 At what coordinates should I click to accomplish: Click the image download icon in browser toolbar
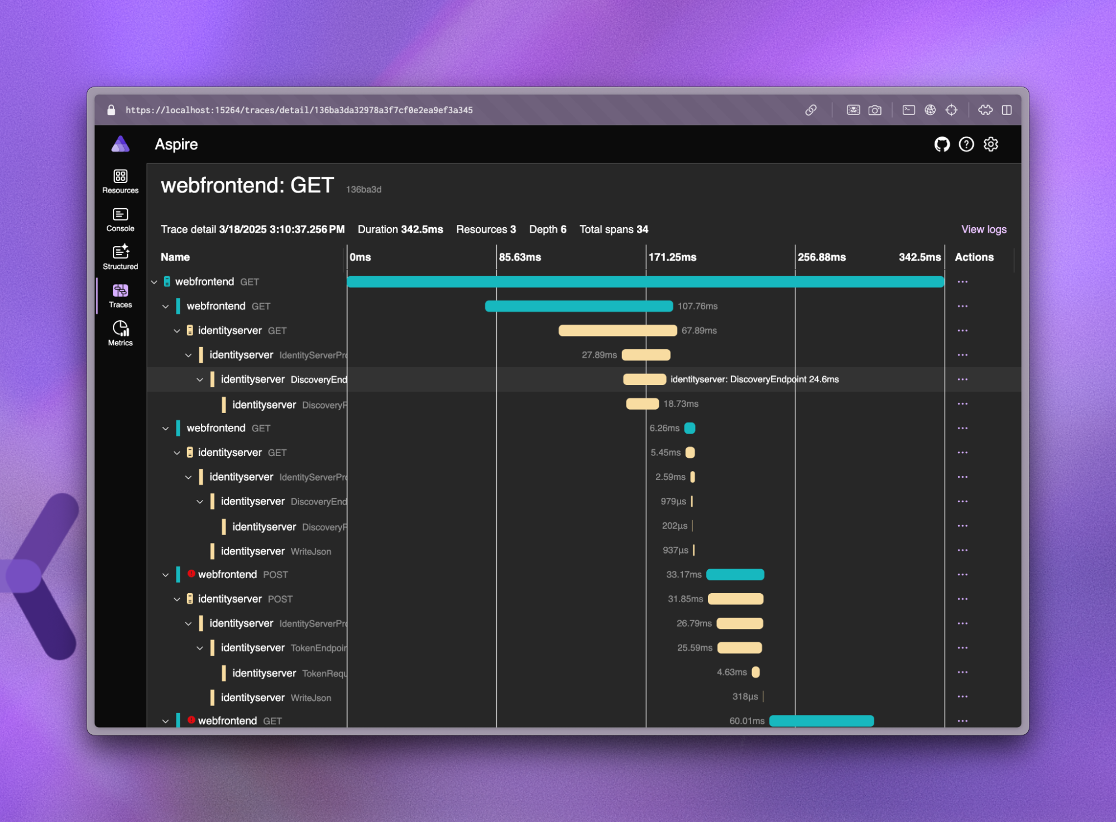[x=853, y=110]
